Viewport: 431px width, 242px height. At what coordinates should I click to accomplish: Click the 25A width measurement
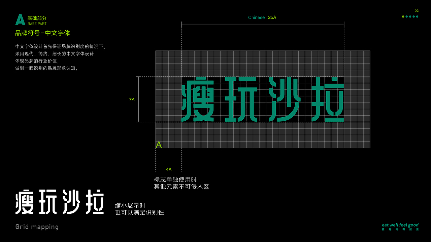click(272, 17)
